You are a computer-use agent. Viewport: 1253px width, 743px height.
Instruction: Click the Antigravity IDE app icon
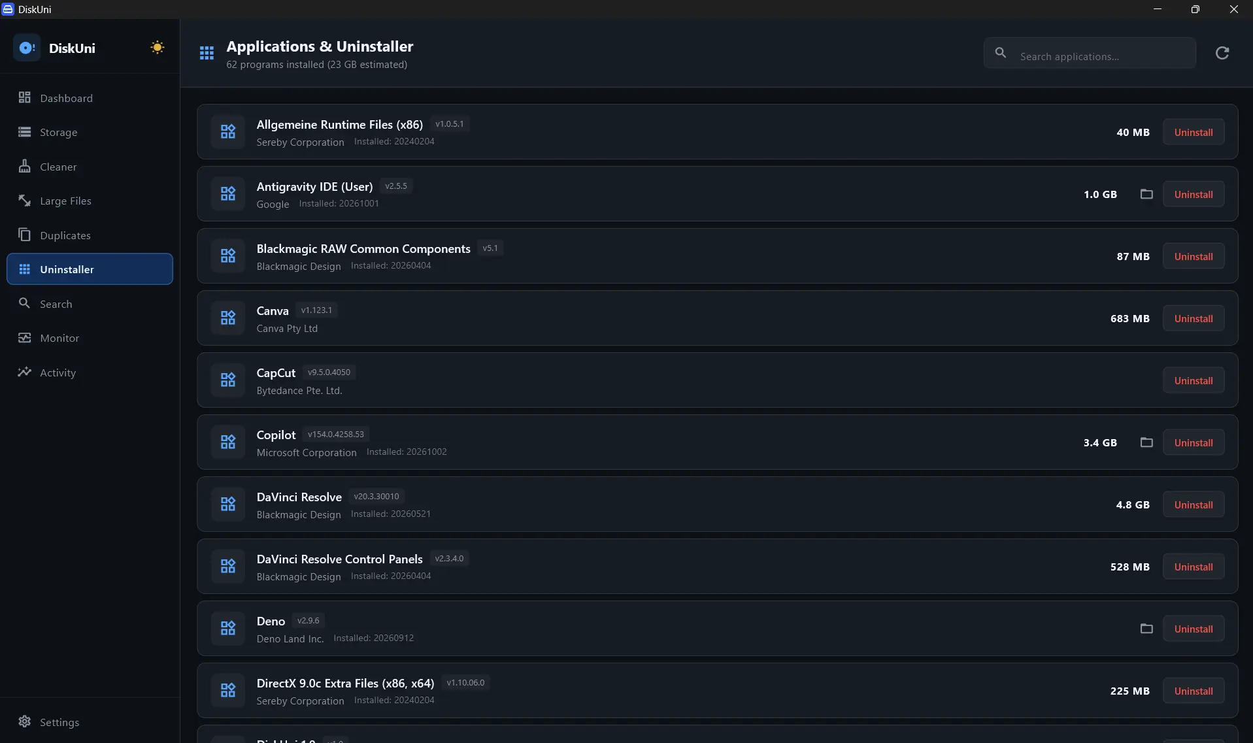(228, 194)
